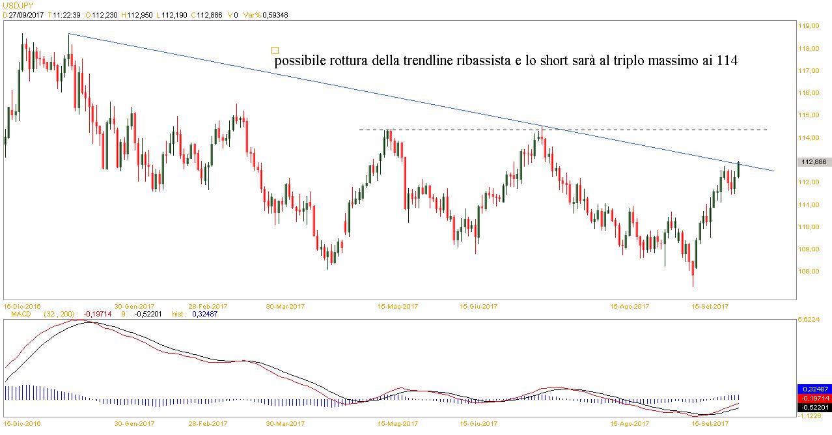832x435 pixels.
Task: Click the MACD signal period 9 label
Action: [122, 314]
